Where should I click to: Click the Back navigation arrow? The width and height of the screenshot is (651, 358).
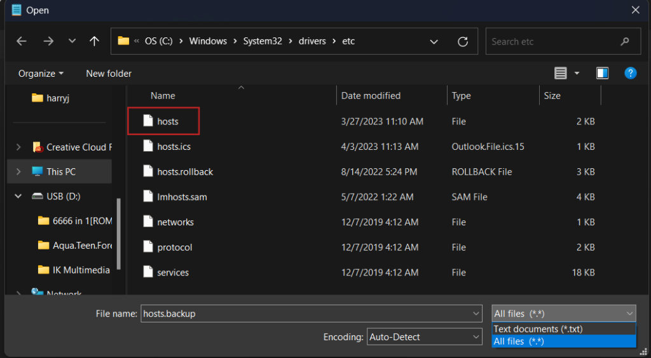(x=22, y=41)
